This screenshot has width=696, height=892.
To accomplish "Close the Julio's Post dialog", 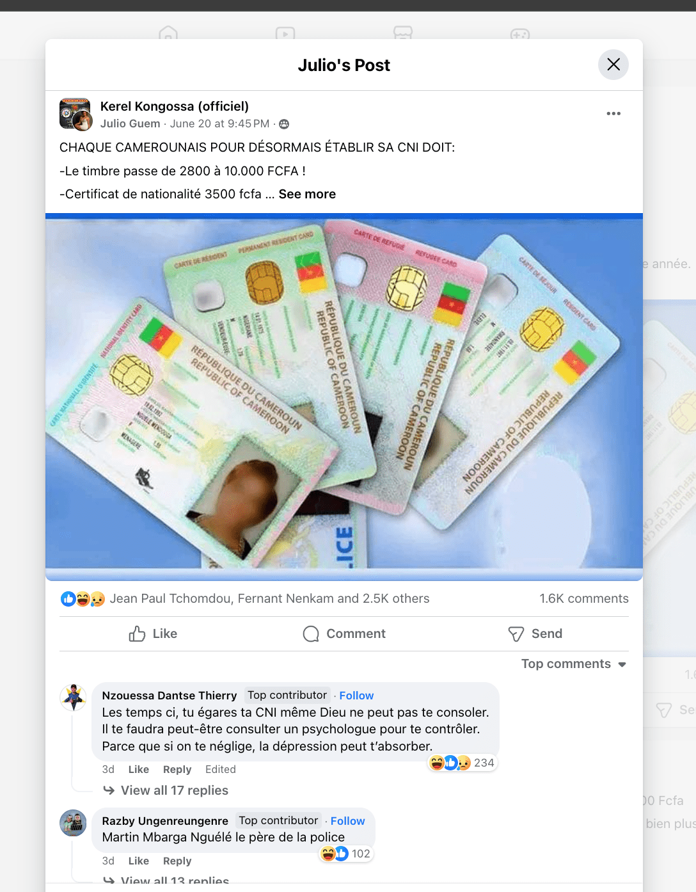I will coord(613,65).
